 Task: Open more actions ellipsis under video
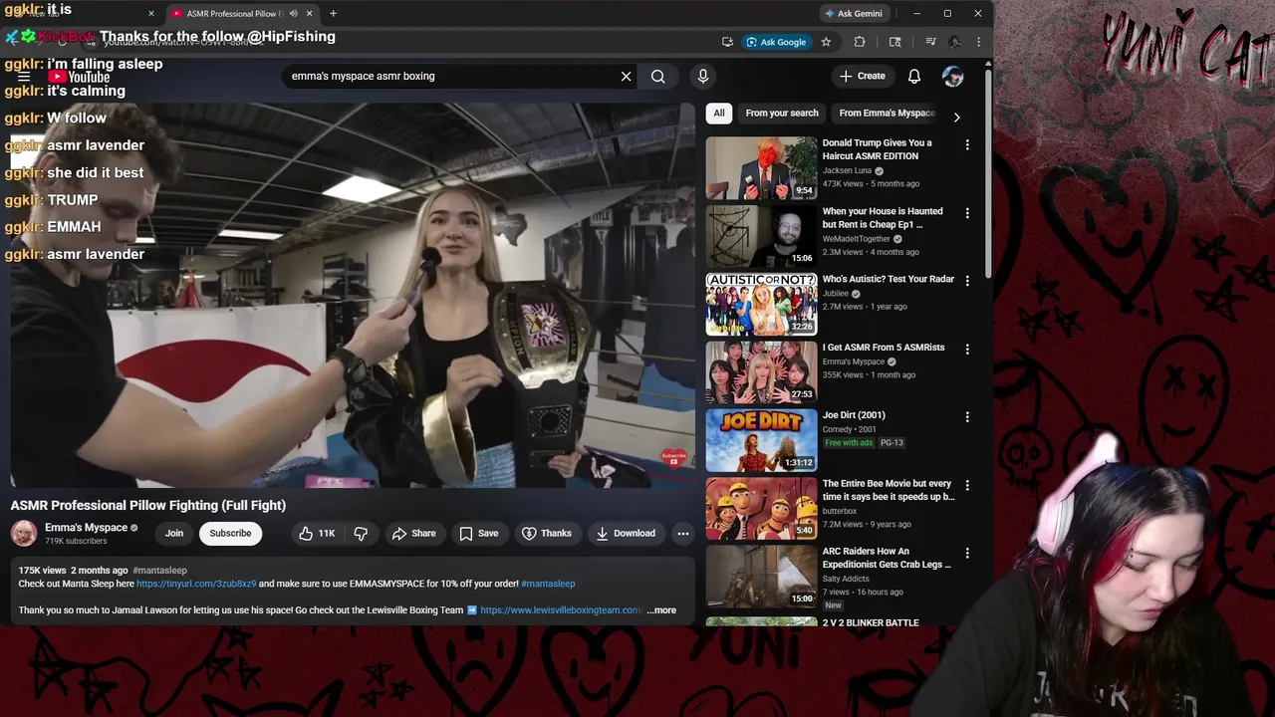683,534
